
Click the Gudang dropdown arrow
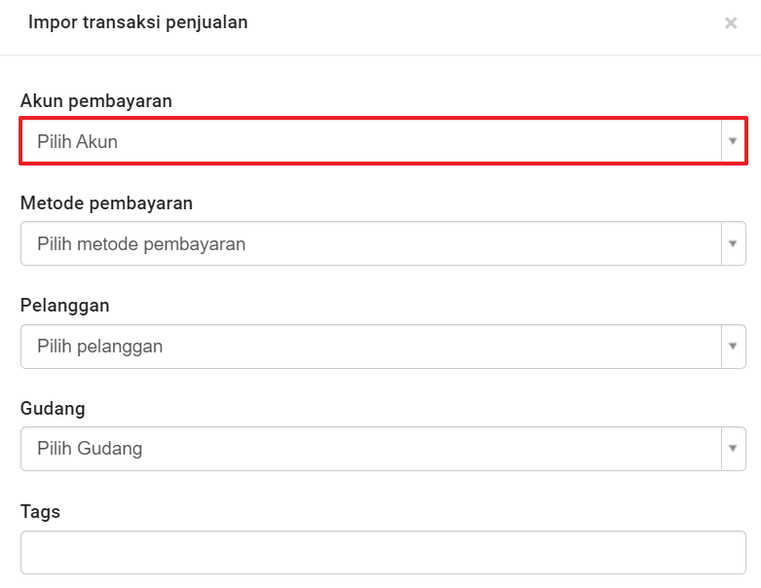[x=733, y=449]
